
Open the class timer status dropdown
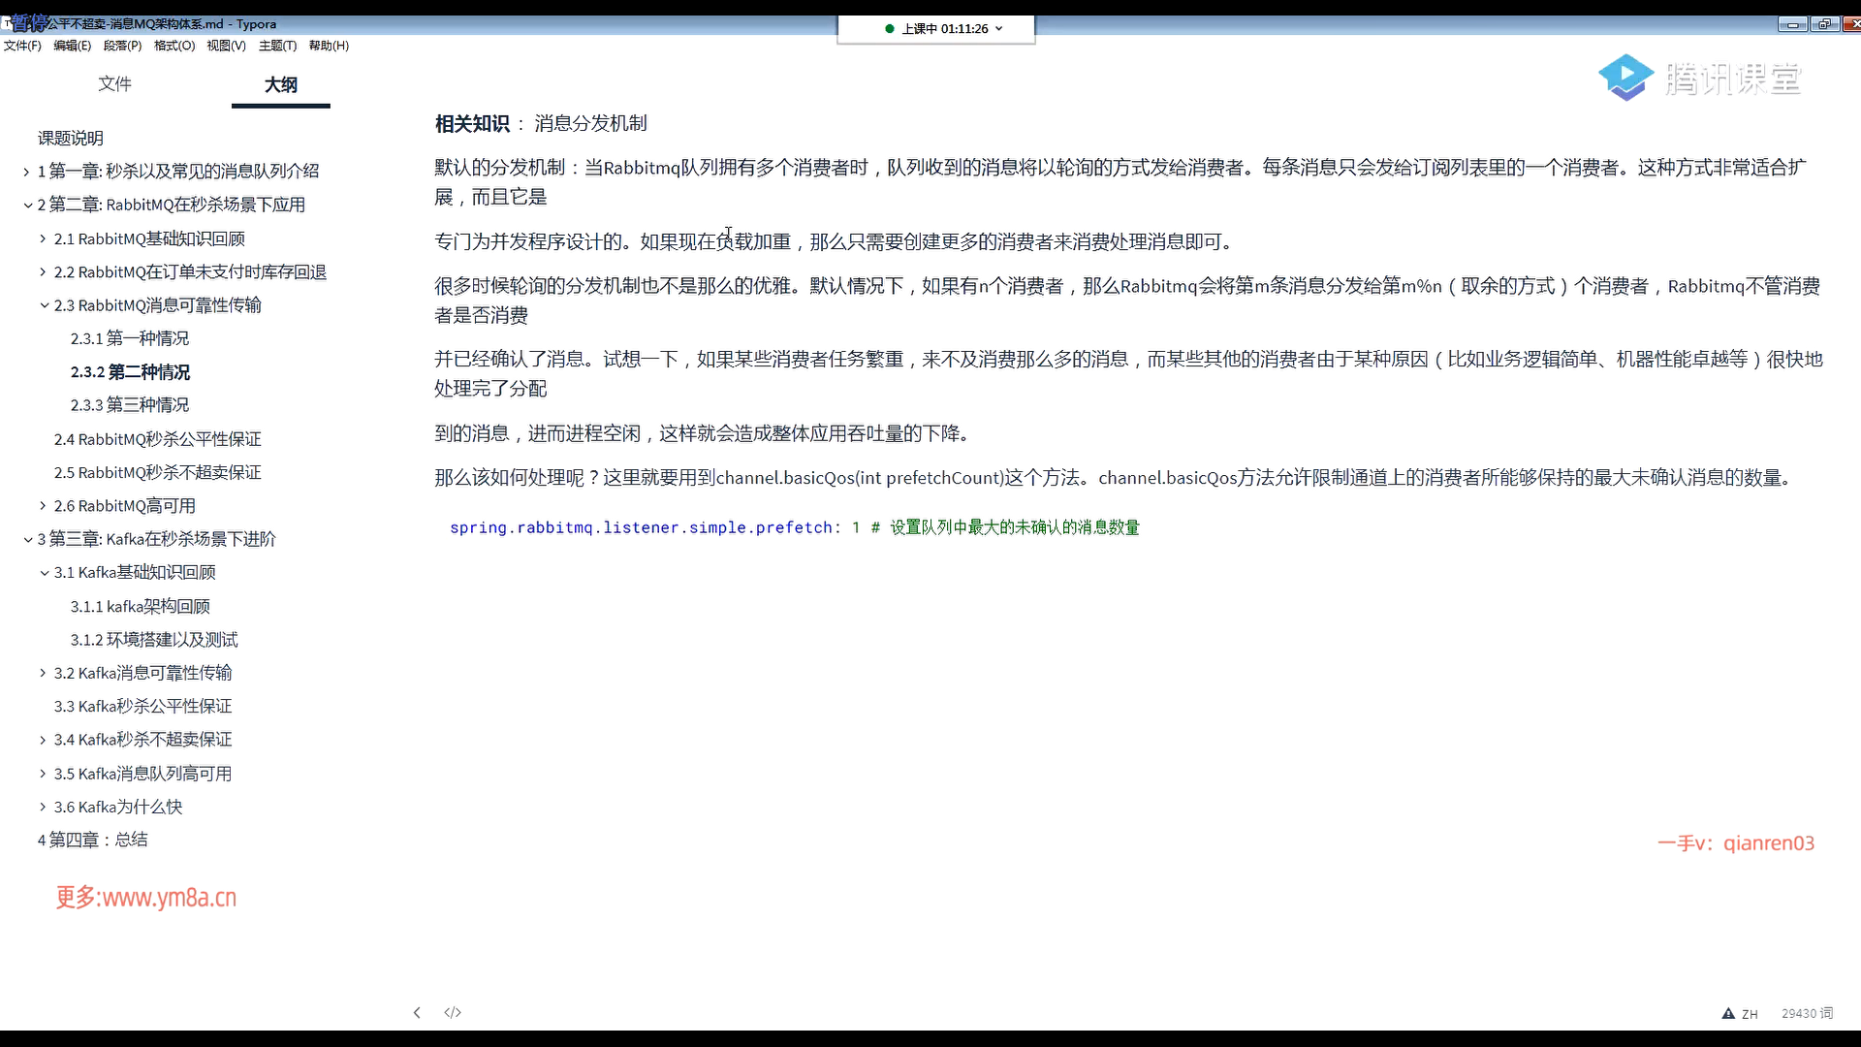point(999,29)
